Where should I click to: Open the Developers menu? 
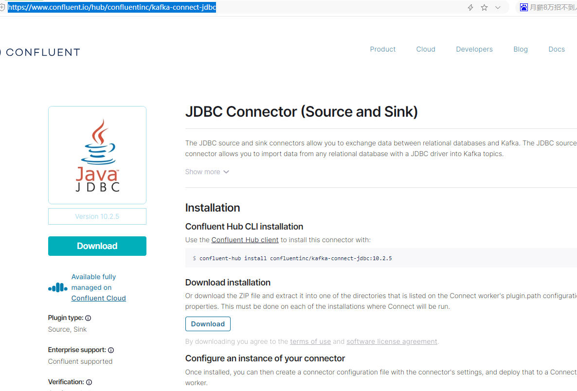click(474, 49)
